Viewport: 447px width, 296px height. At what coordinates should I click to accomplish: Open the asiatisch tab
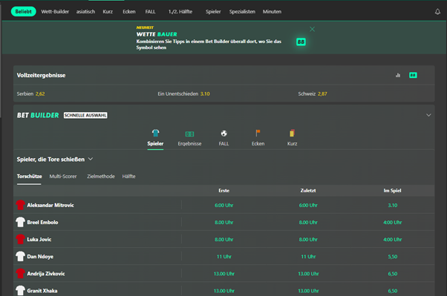pyautogui.click(x=85, y=12)
